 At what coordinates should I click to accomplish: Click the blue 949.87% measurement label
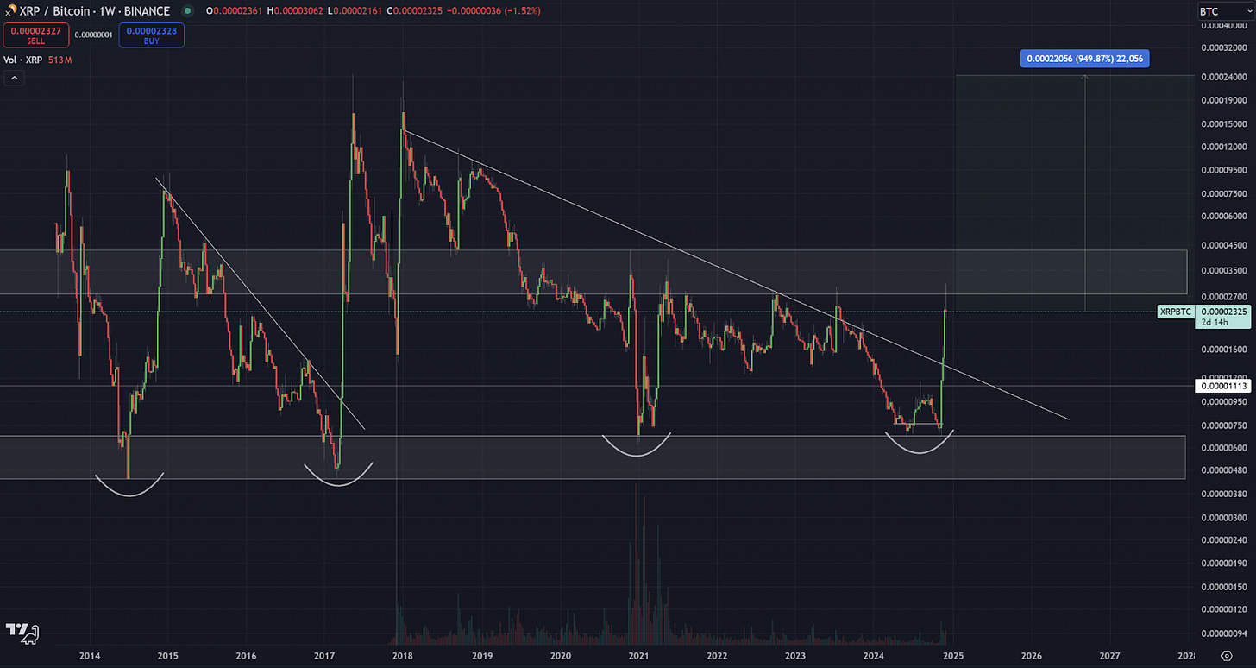point(1084,58)
